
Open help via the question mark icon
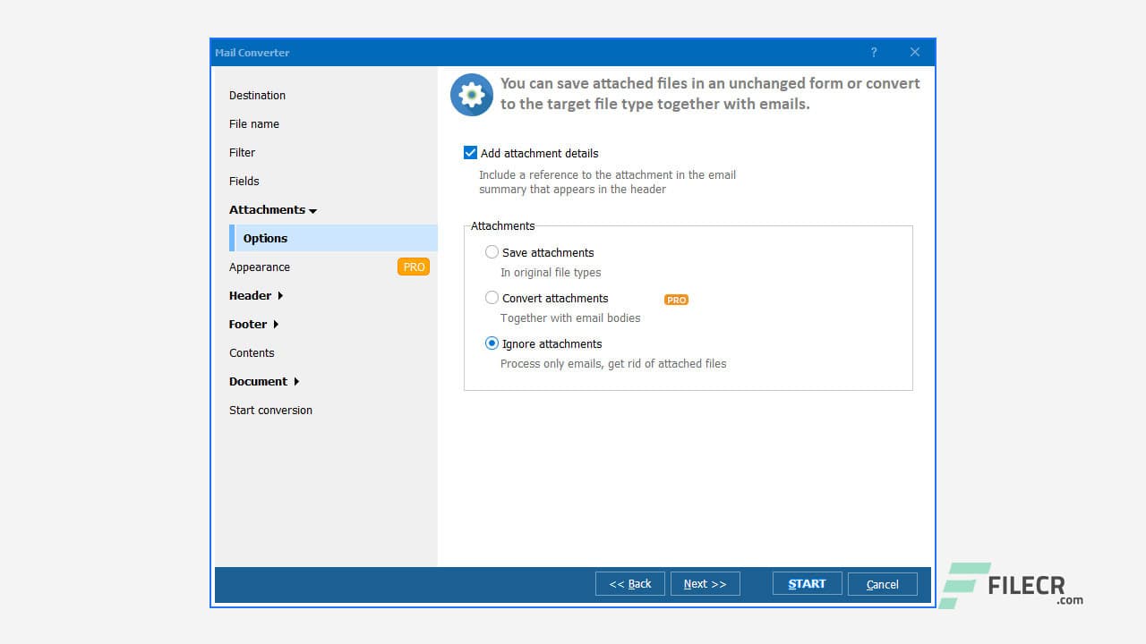click(874, 52)
